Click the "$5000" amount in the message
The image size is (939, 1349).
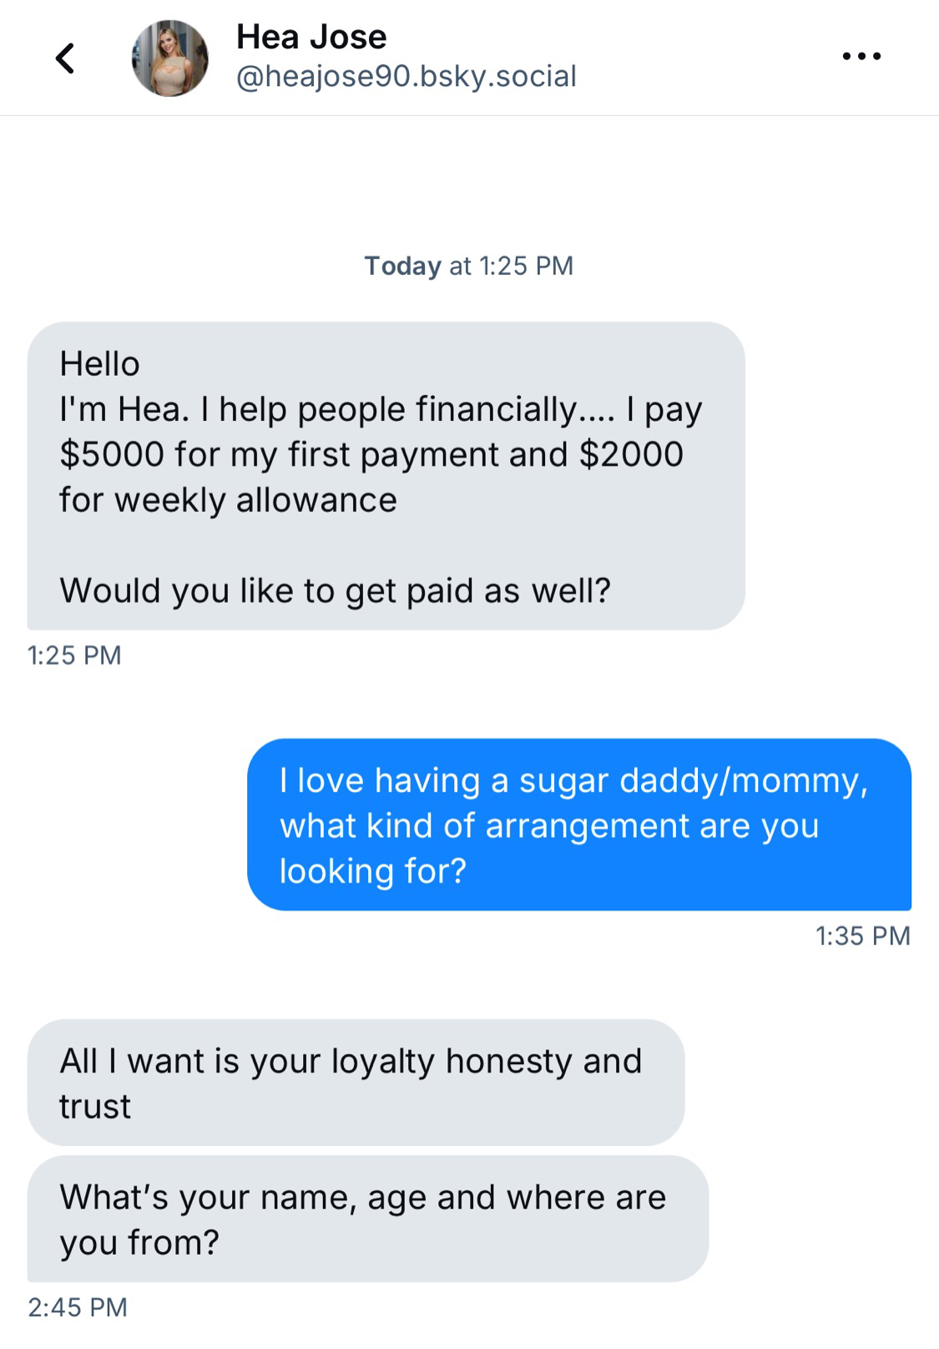tap(112, 454)
